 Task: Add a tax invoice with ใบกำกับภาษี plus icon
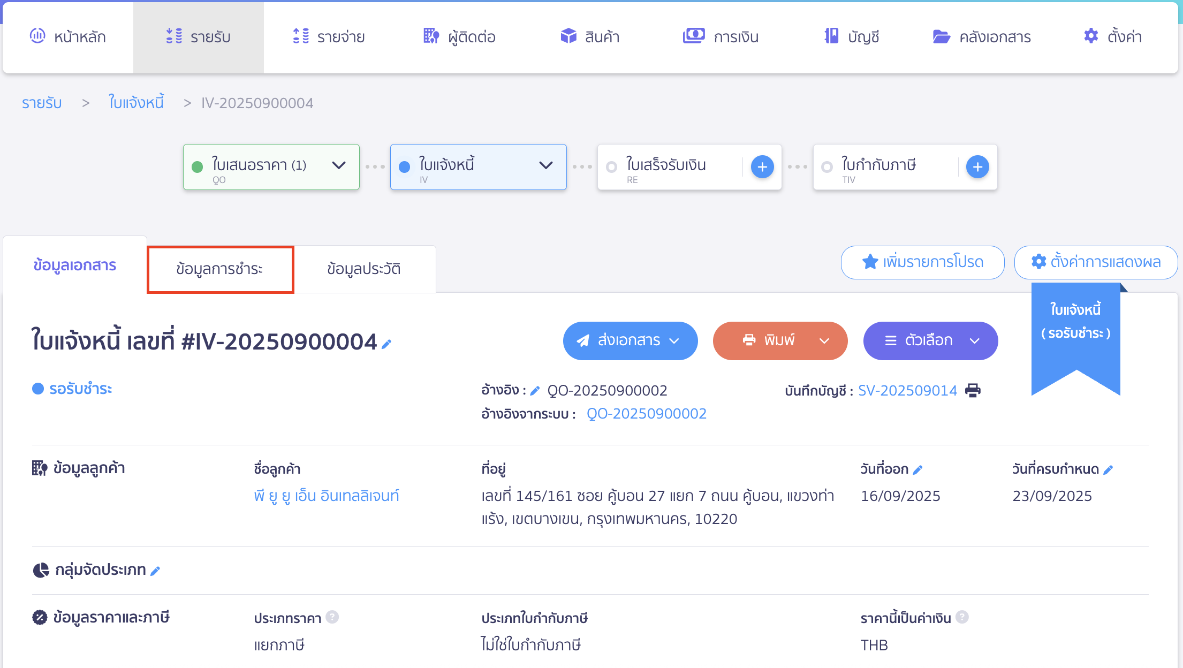pos(977,167)
